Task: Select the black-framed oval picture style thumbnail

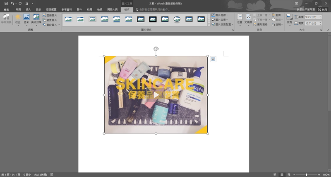Action: [177, 19]
